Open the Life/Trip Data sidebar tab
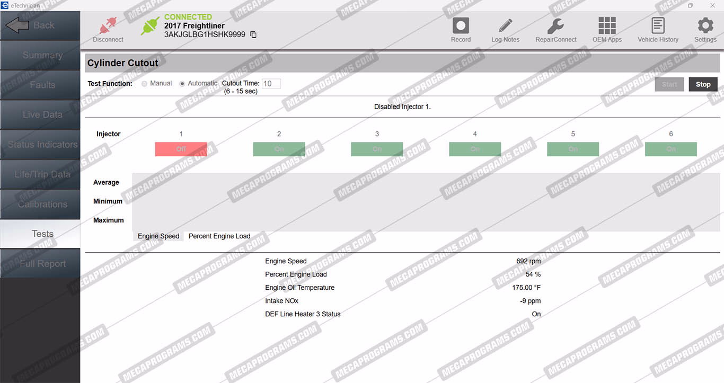 tap(40, 174)
